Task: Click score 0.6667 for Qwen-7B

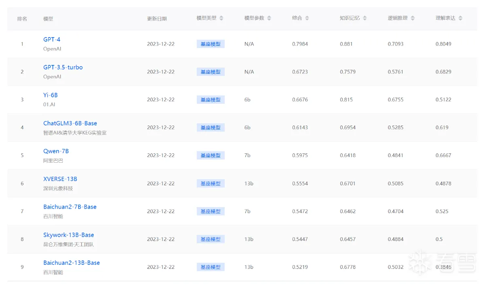Action: click(x=443, y=155)
